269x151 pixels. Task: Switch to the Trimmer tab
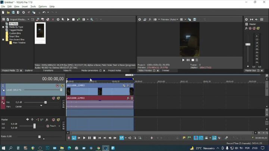166,70
